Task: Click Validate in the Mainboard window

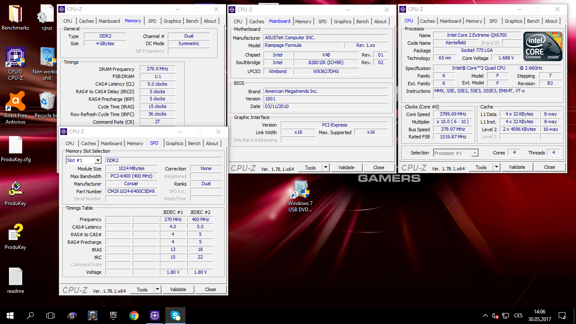Action: coord(346,167)
